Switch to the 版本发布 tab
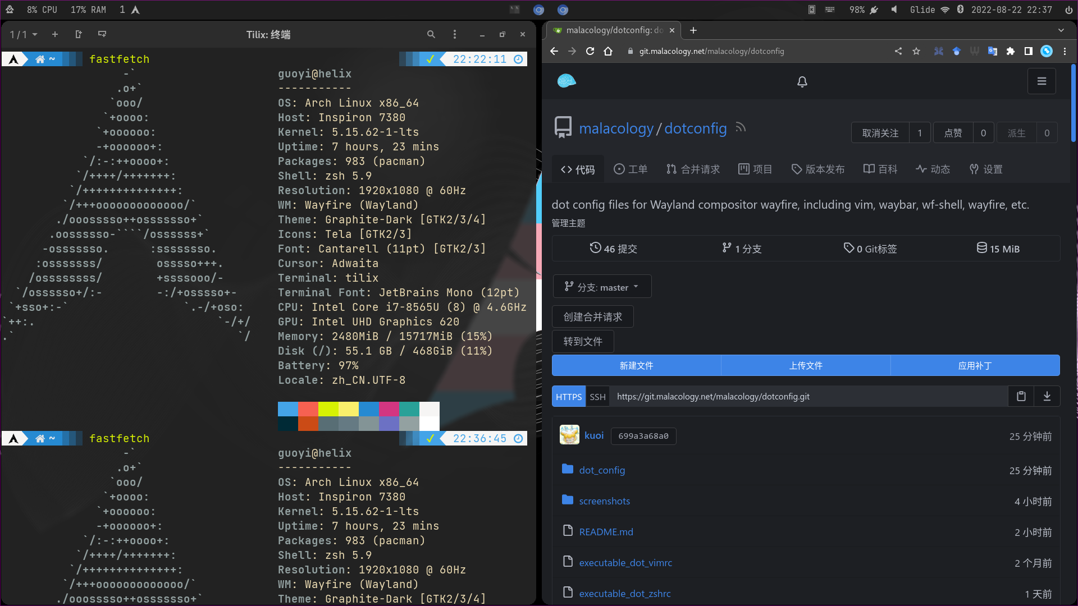This screenshot has height=606, width=1078. click(818, 169)
